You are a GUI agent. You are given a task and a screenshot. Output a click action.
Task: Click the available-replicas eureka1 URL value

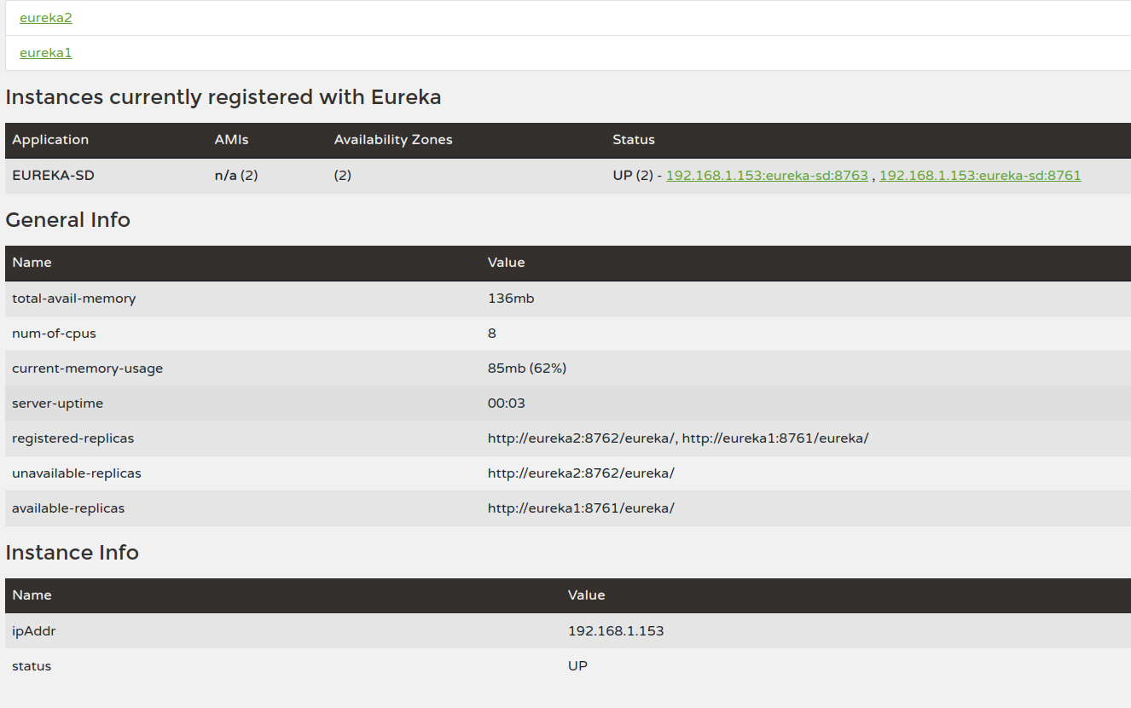(x=580, y=508)
